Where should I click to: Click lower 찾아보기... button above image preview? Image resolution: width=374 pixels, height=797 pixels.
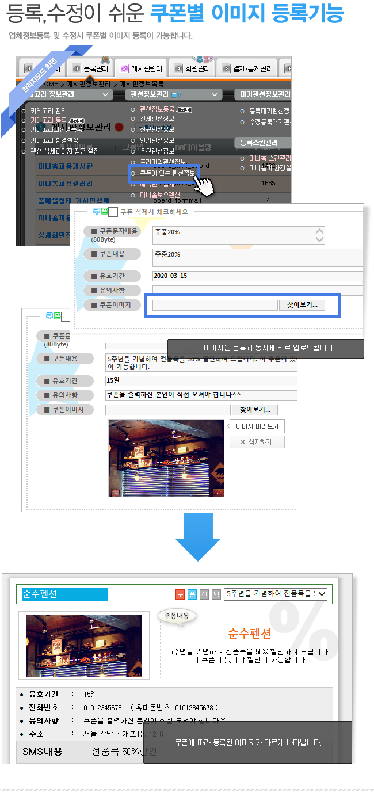coord(255,410)
